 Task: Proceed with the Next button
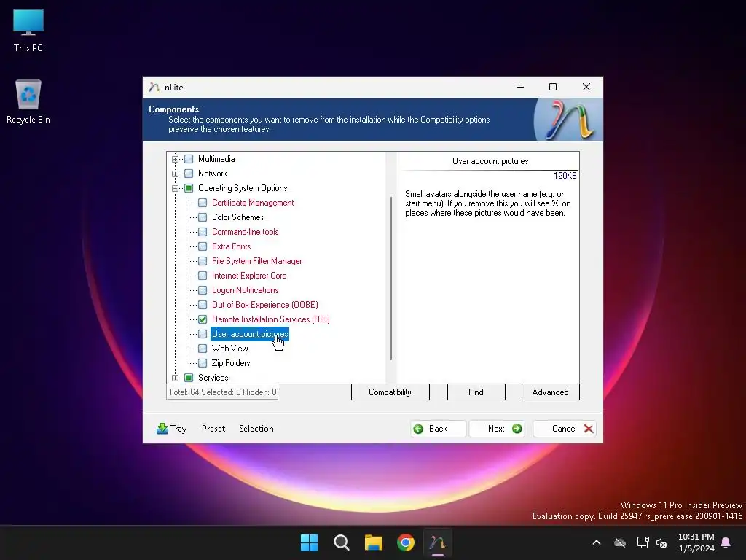point(497,429)
